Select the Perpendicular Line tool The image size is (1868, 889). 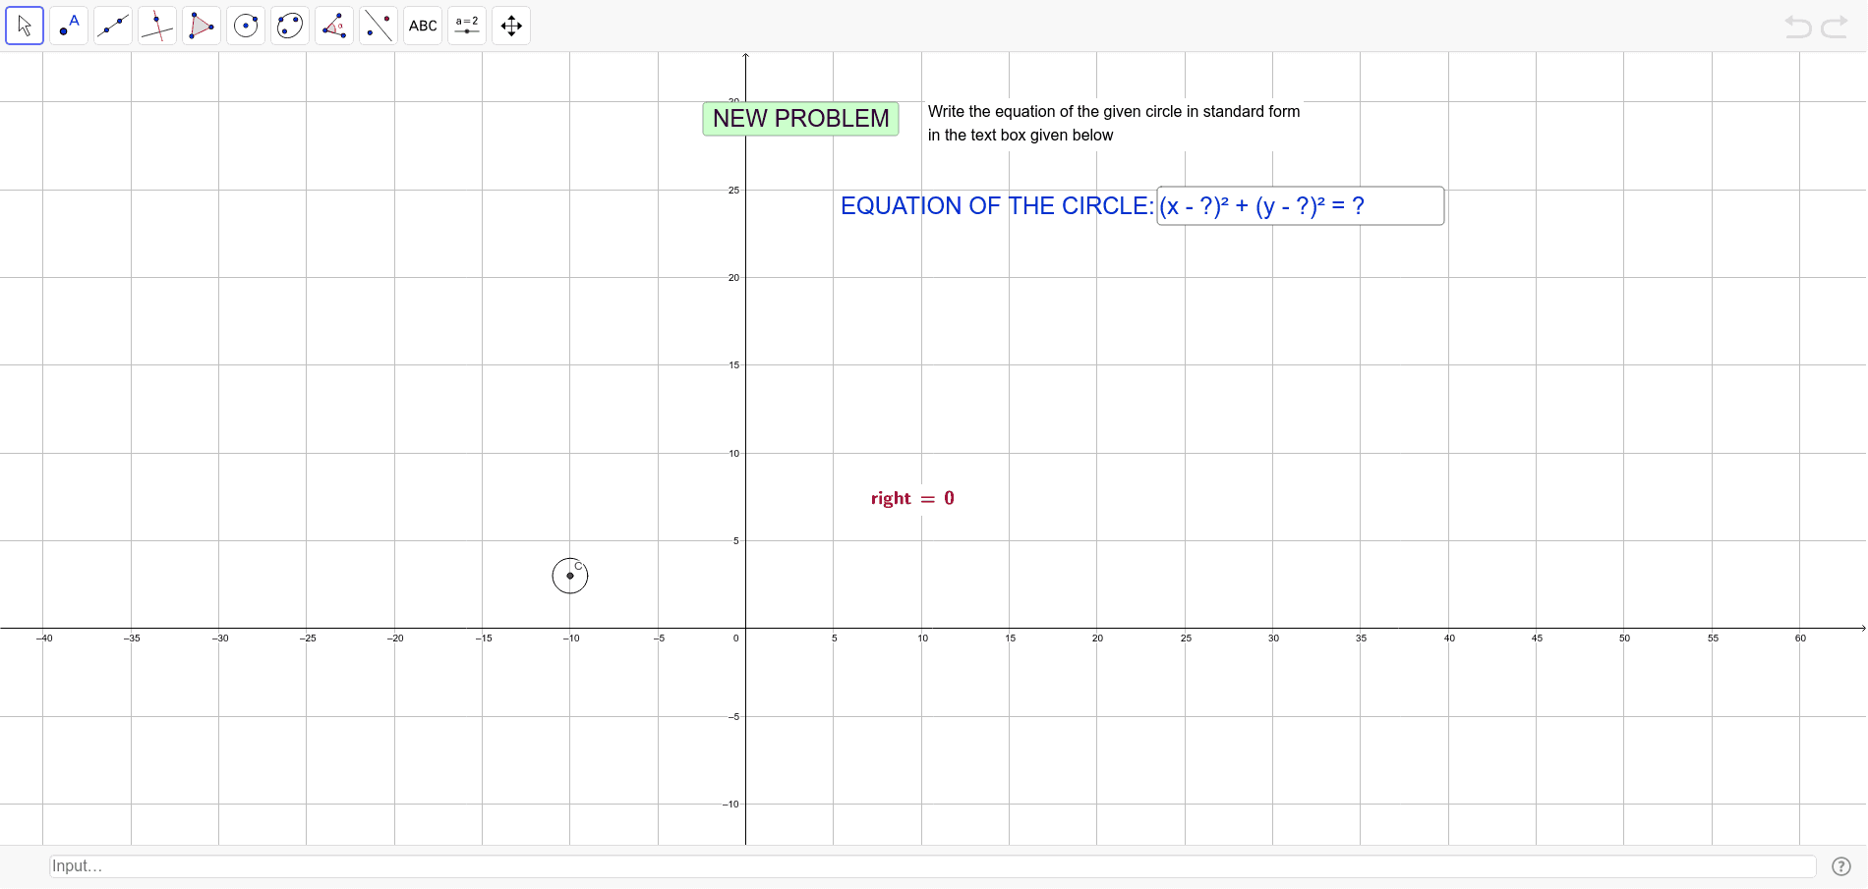click(x=157, y=26)
